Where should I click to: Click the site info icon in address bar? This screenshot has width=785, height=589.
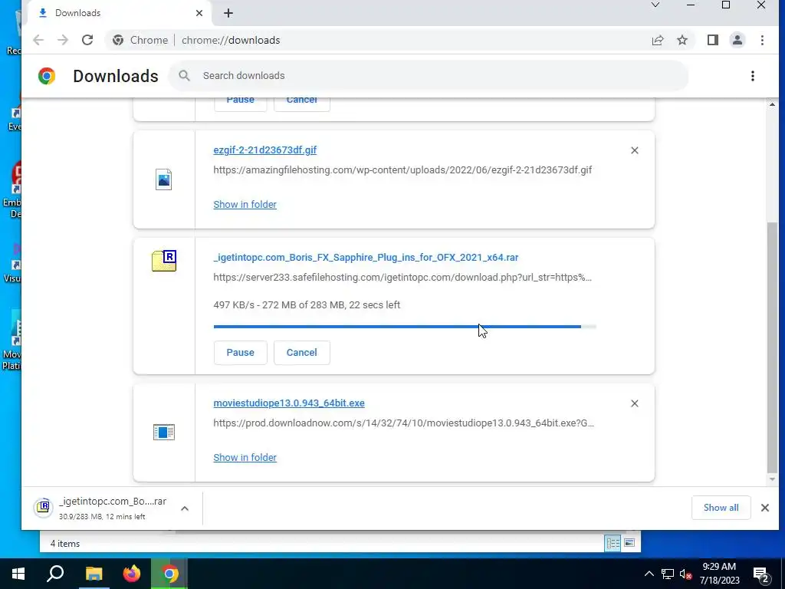point(118,40)
